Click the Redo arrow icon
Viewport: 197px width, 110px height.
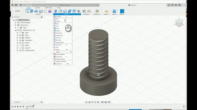[x=29, y=5]
